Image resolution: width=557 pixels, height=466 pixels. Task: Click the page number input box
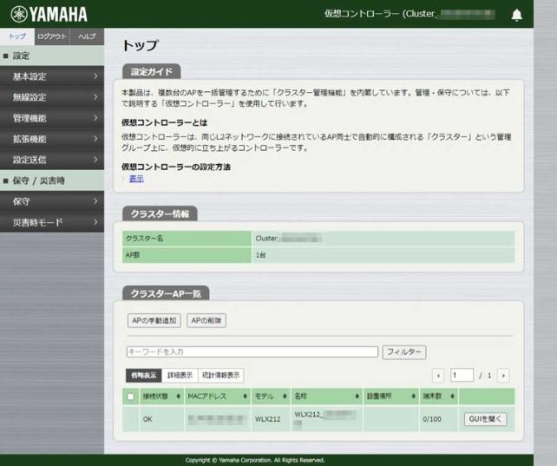pyautogui.click(x=462, y=375)
